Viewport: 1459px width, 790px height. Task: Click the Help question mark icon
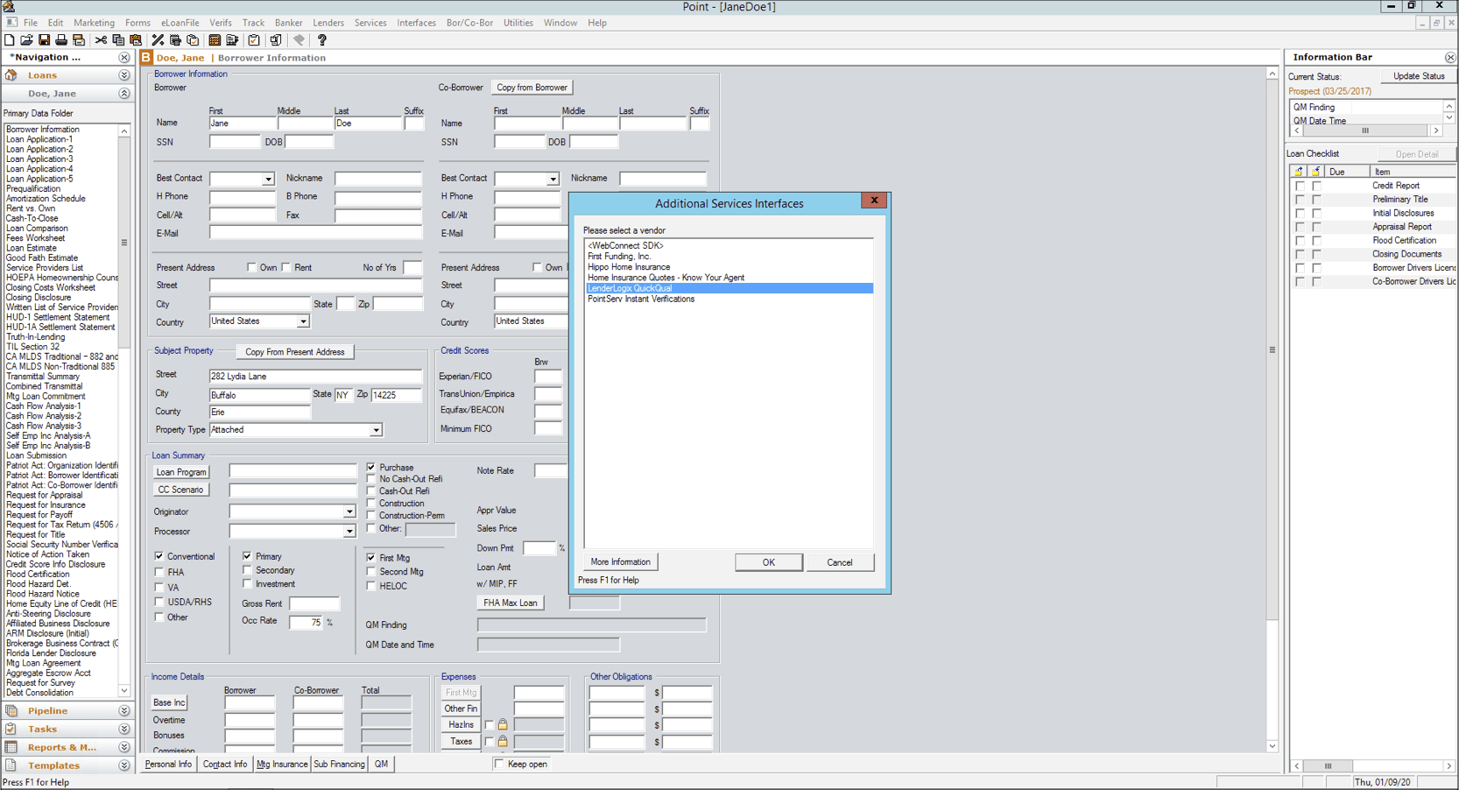(322, 39)
